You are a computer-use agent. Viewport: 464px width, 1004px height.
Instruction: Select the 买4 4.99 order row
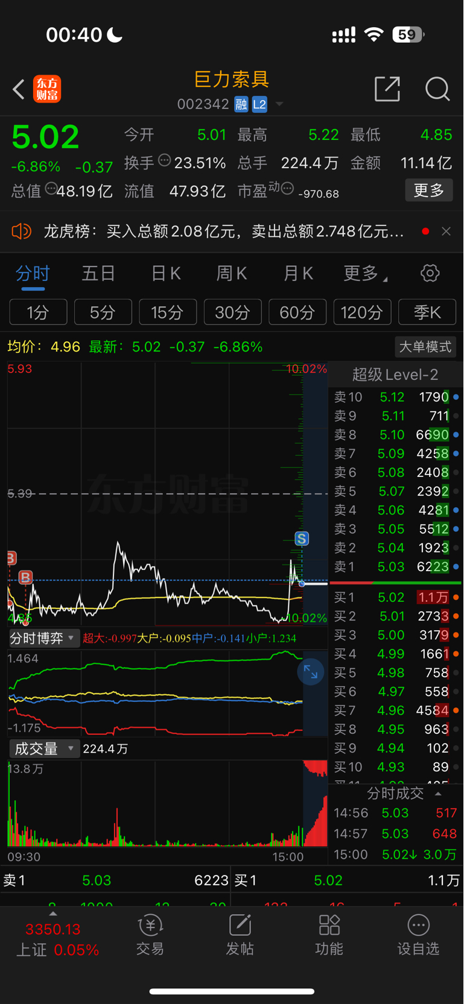396,654
